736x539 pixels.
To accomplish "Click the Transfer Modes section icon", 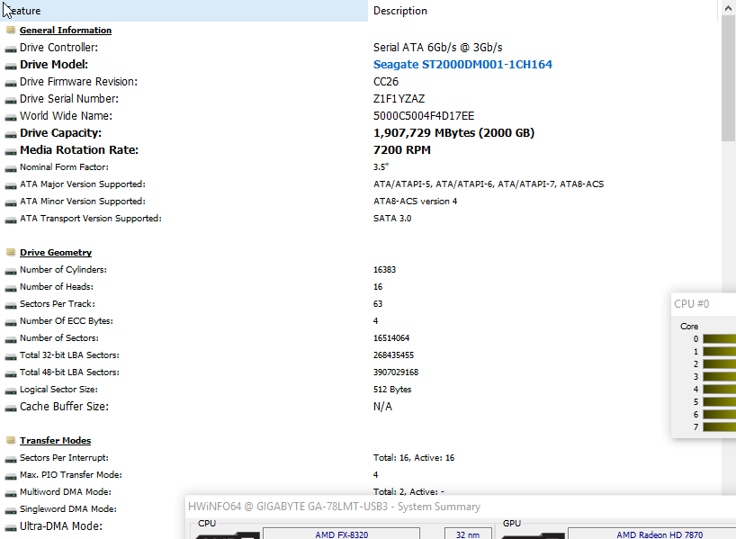I will [10, 440].
